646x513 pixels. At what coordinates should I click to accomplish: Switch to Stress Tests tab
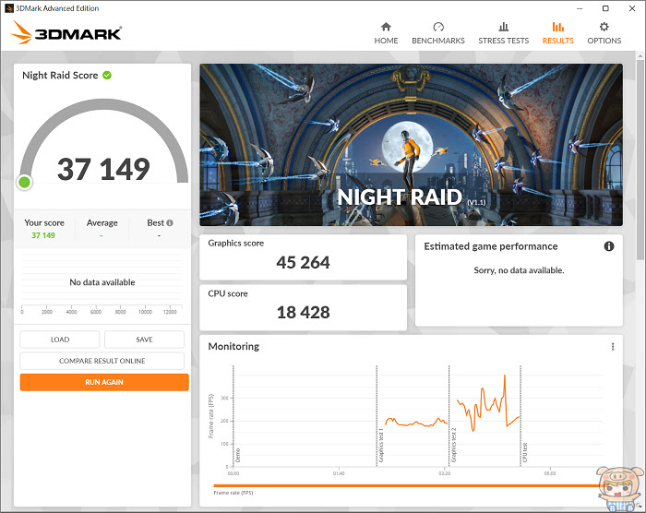(x=503, y=33)
